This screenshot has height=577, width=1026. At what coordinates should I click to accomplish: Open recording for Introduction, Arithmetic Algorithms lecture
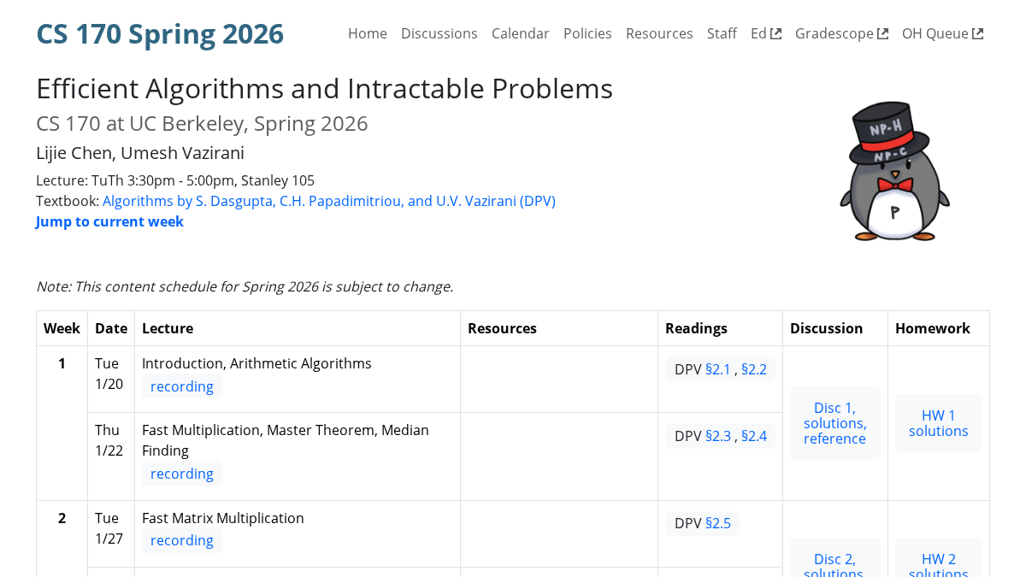point(182,386)
